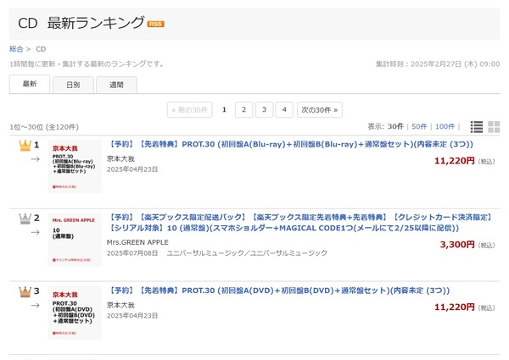Click the bronze crown rank 3 icon
This screenshot has width=509, height=360.
(25, 291)
